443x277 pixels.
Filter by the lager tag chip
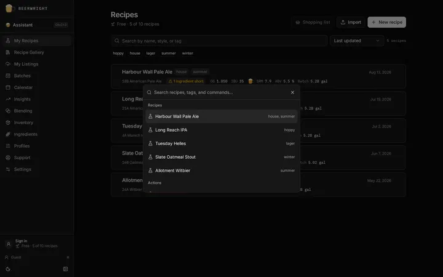pos(151,53)
